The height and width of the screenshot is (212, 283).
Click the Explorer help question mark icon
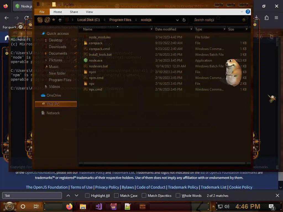(x=248, y=12)
